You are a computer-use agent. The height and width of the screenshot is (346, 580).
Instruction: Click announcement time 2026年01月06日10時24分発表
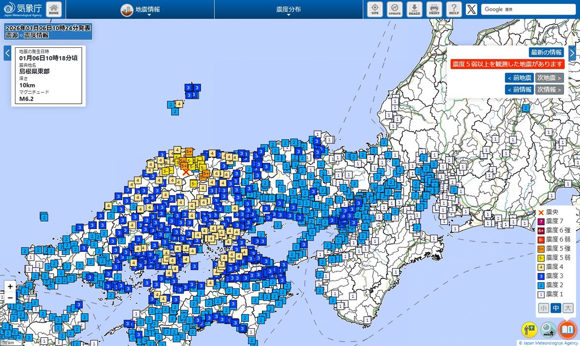point(47,28)
